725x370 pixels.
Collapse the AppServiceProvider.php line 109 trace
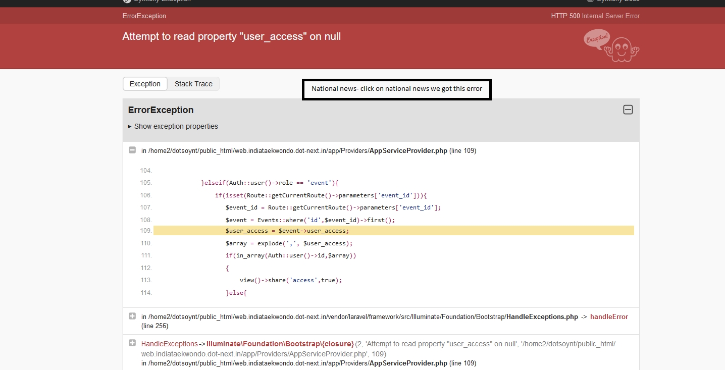132,150
